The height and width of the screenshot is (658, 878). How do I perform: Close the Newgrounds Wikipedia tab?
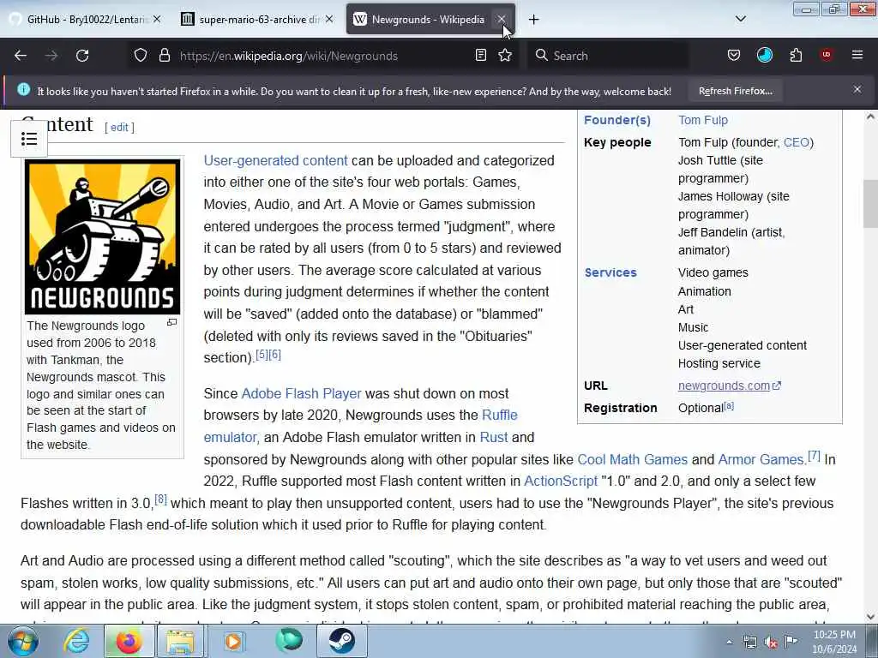[x=501, y=19]
